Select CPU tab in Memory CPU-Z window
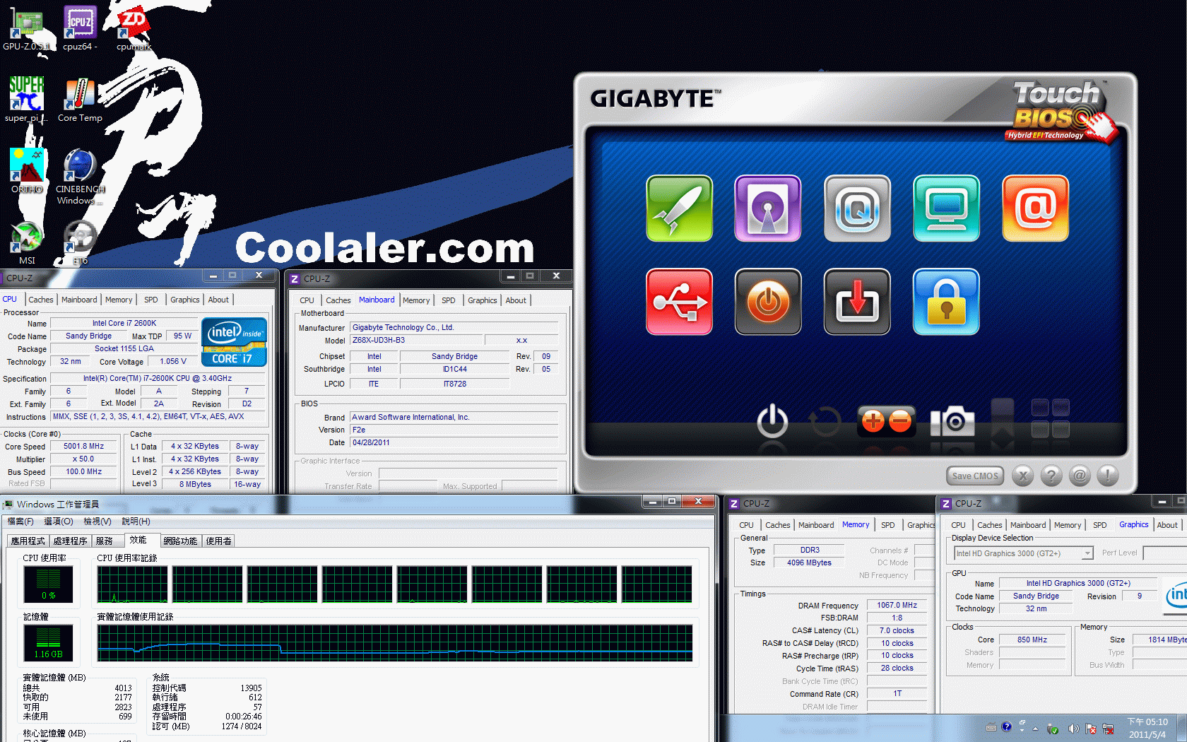This screenshot has width=1187, height=742. (746, 525)
